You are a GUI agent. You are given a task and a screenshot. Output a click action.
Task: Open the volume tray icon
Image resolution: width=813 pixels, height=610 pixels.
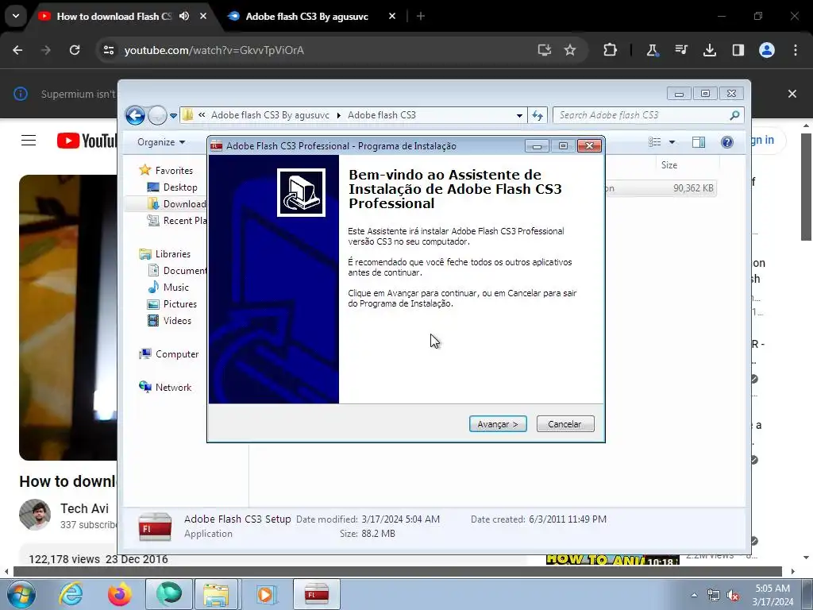[x=733, y=596]
